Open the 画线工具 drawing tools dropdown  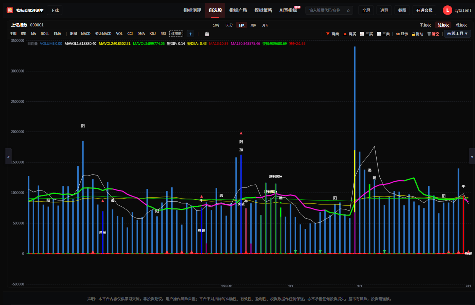[x=457, y=34]
